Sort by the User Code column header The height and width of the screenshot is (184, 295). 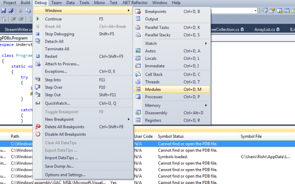coord(144,136)
